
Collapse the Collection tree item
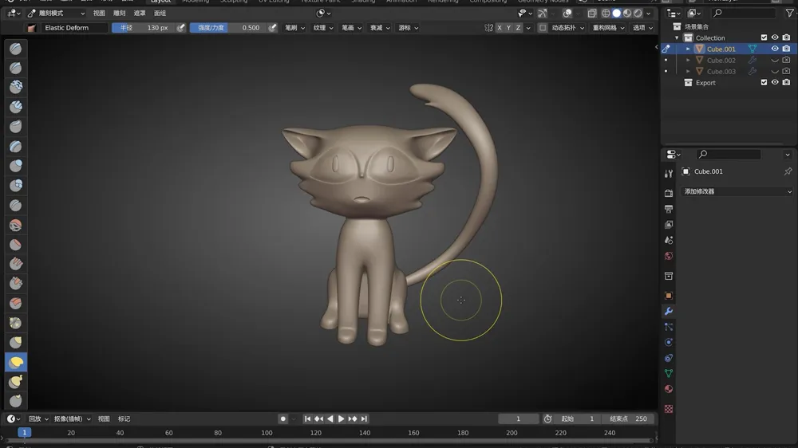[x=677, y=38]
